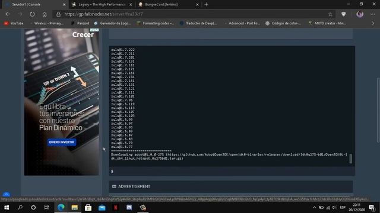Open the notification center icon
Viewport: 380px width, 213px height.
(372, 208)
